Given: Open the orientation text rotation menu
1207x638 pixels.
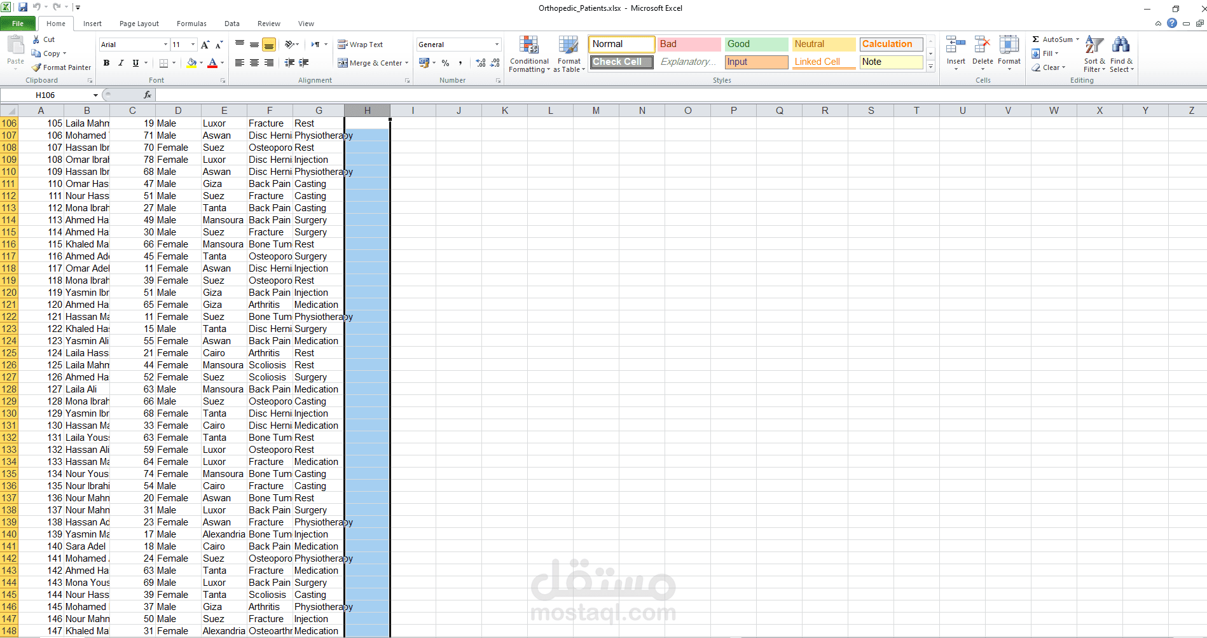Looking at the screenshot, I should pyautogui.click(x=291, y=45).
